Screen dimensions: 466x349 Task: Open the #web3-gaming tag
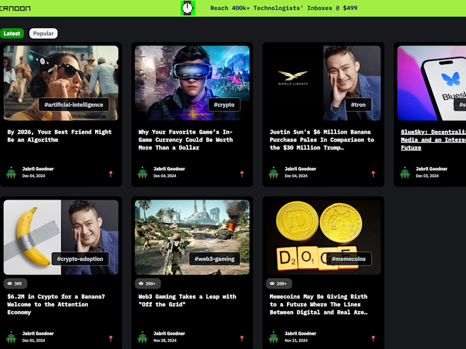coord(214,259)
